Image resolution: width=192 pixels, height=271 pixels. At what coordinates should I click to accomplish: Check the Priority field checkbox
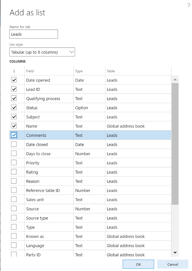pyautogui.click(x=14, y=163)
